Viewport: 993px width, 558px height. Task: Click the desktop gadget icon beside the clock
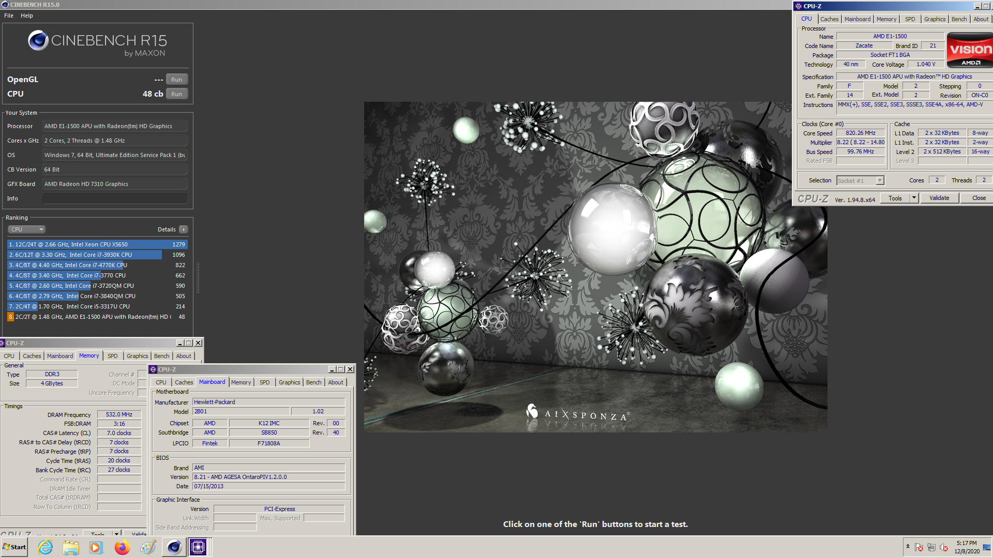[x=987, y=547]
